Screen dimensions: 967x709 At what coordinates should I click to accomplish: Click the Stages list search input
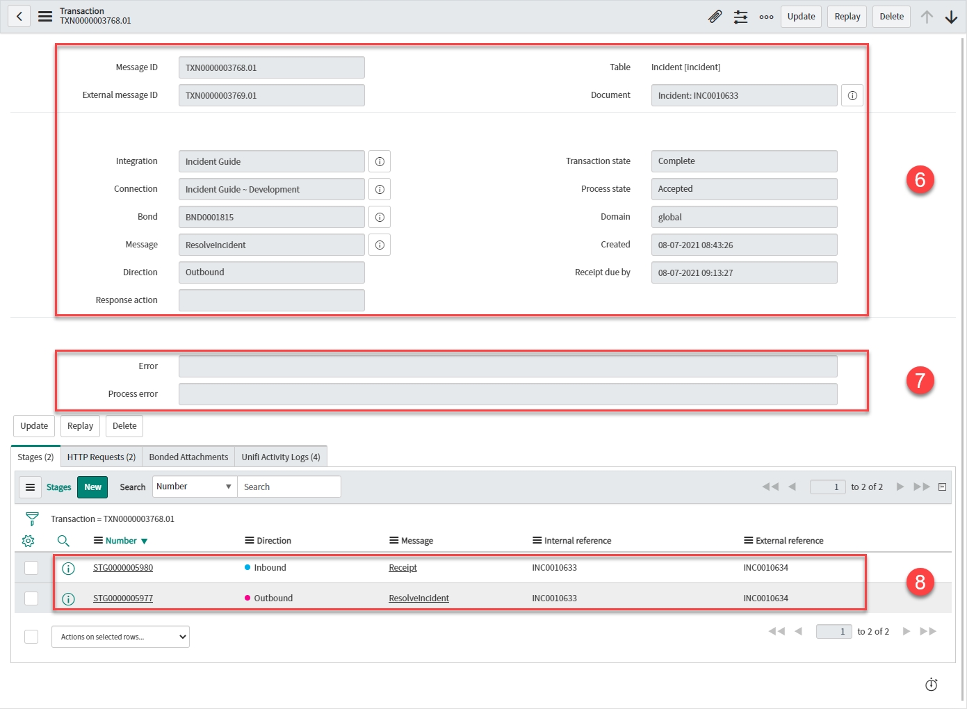point(289,487)
